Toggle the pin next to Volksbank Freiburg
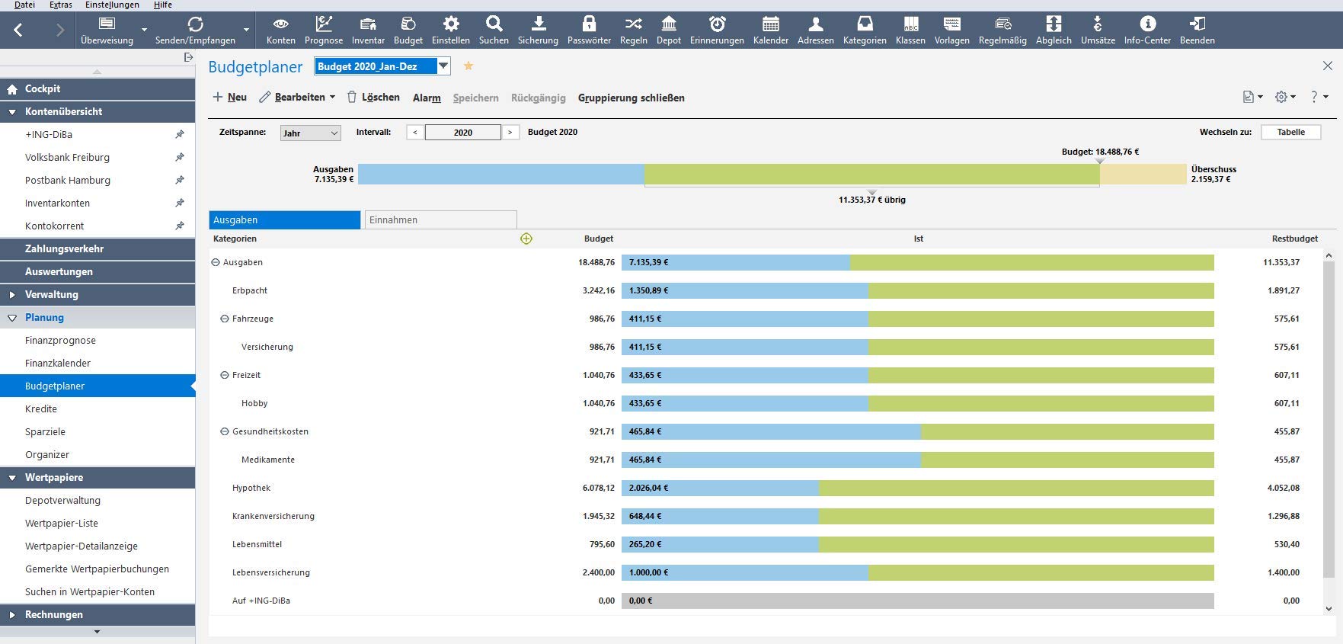 (180, 157)
